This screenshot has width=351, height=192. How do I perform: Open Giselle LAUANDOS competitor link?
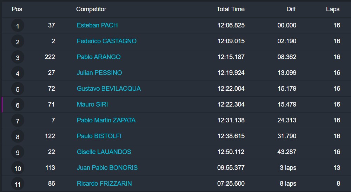tap(104, 152)
